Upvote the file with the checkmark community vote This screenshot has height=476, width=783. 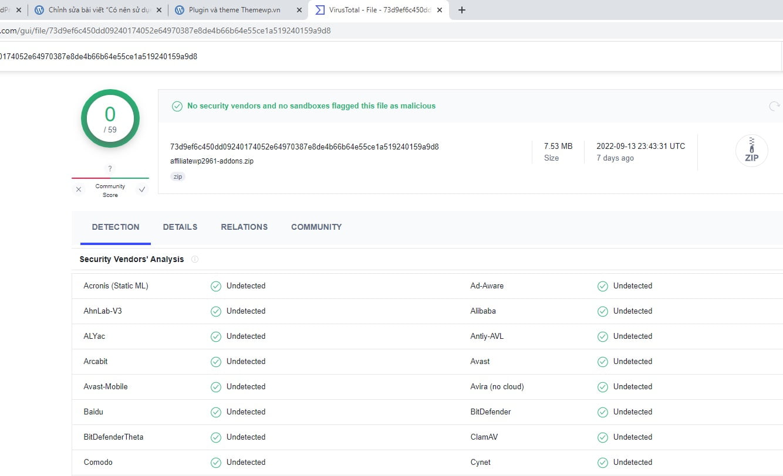[x=141, y=189]
